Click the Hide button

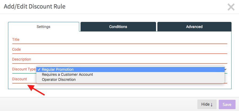click(x=207, y=104)
